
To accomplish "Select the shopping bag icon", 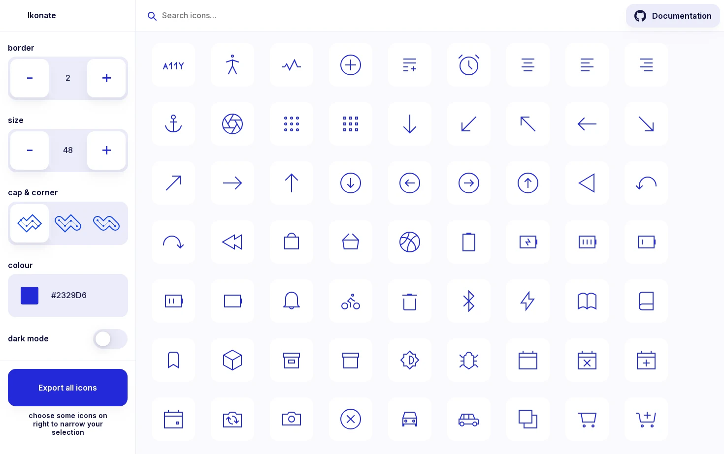I will click(292, 242).
